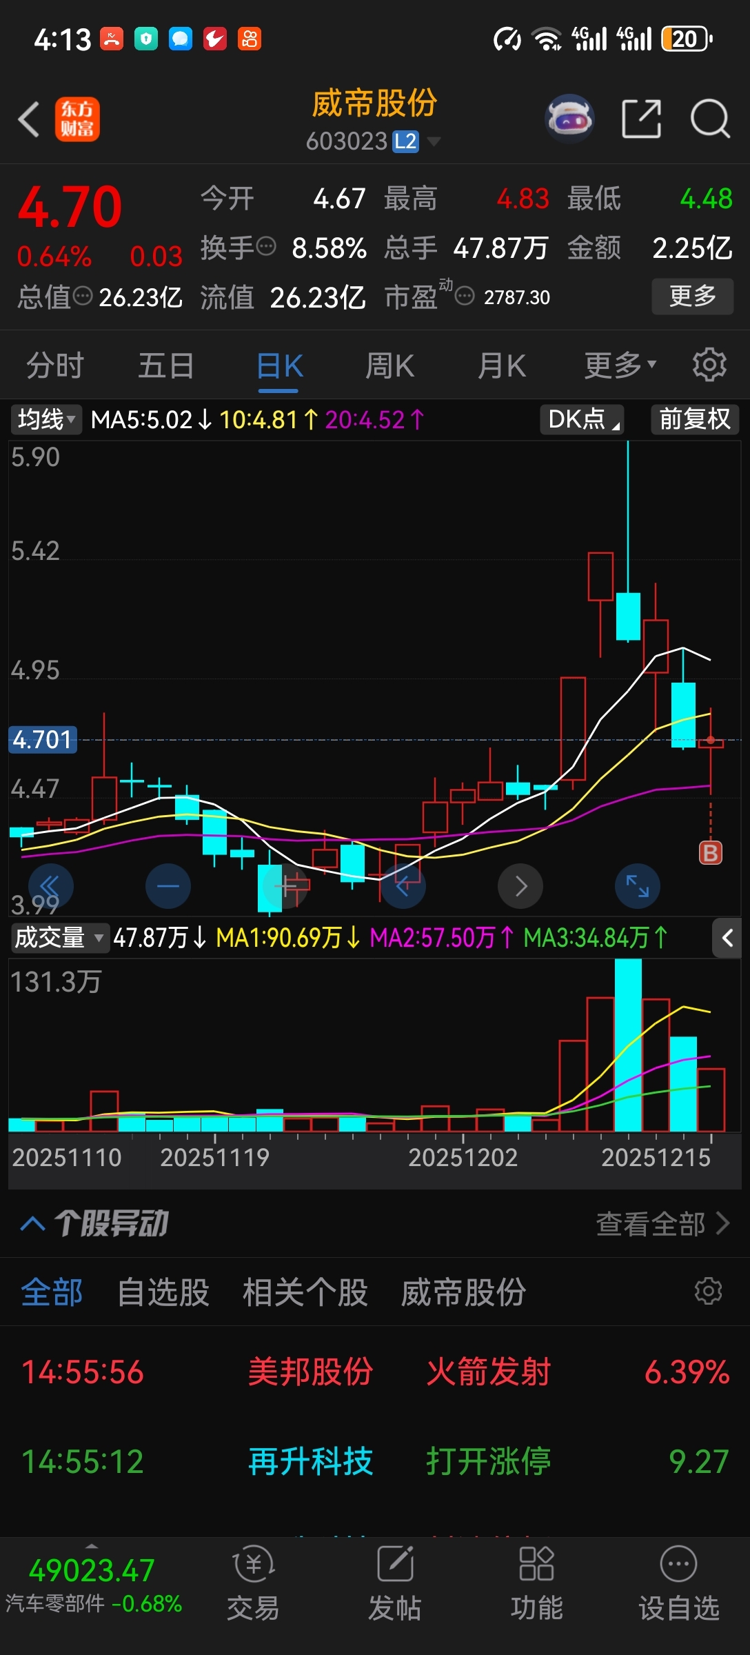Image resolution: width=750 pixels, height=1655 pixels.
Task: Tap current price 4.70
Action: coord(70,207)
